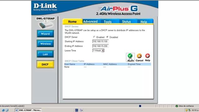This screenshot has height=112, width=199.
Task: Switch to the Home tab
Action: click(72, 21)
